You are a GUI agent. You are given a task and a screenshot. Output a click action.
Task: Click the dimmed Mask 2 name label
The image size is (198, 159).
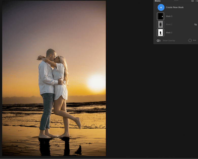[169, 24]
